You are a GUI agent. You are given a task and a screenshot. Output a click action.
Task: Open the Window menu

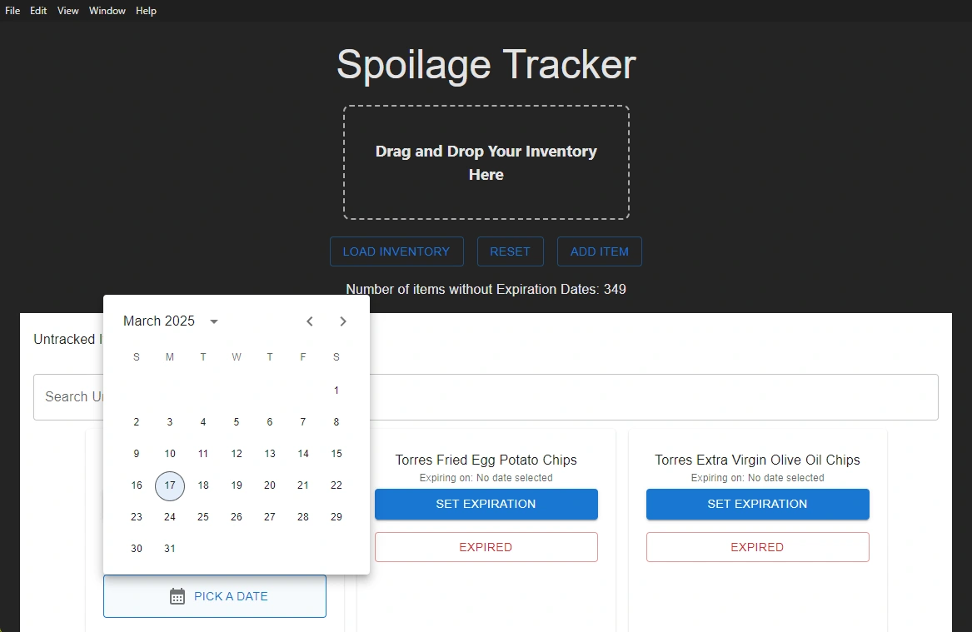(x=107, y=11)
